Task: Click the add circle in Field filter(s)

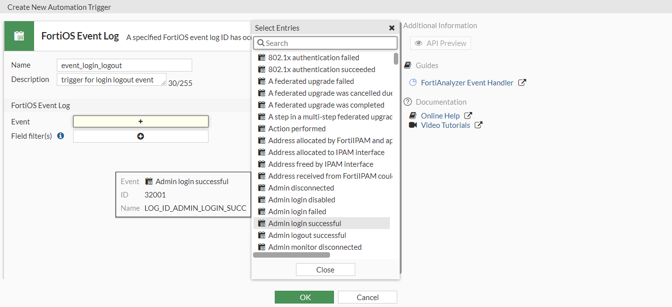Action: click(140, 136)
